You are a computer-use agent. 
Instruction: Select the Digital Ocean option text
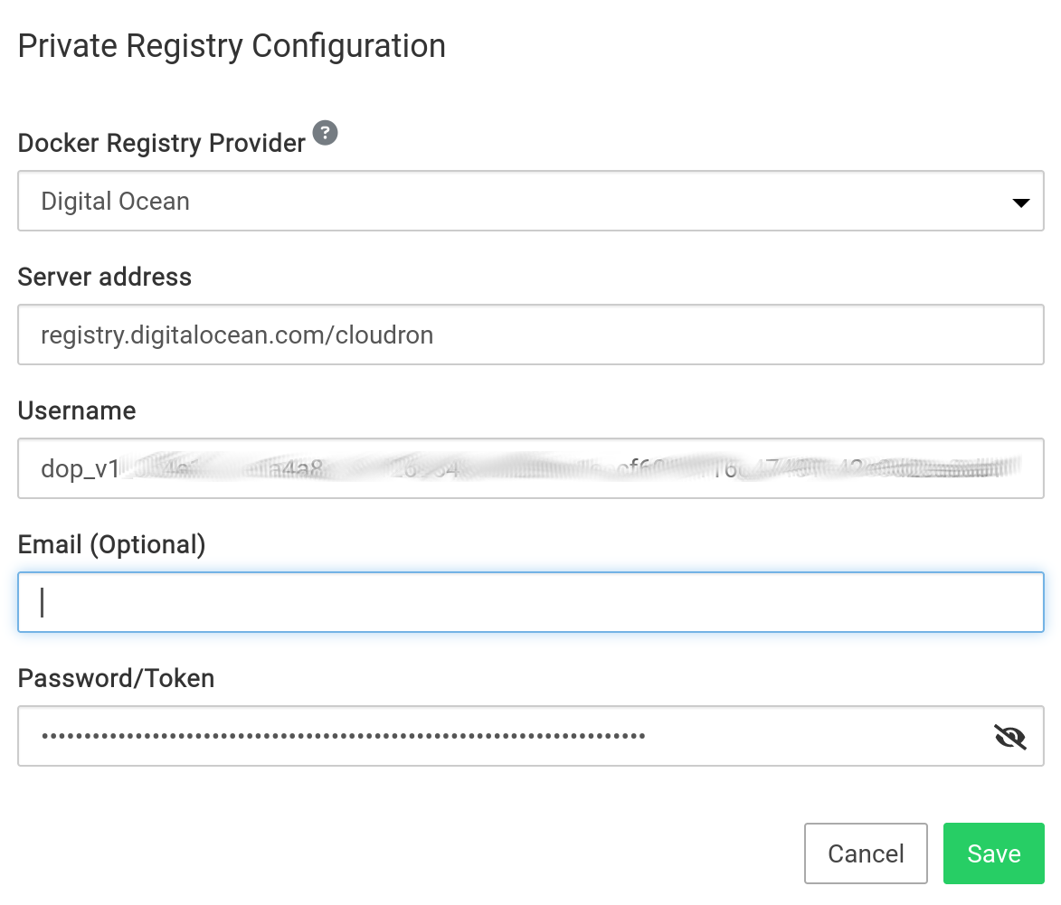tap(116, 201)
